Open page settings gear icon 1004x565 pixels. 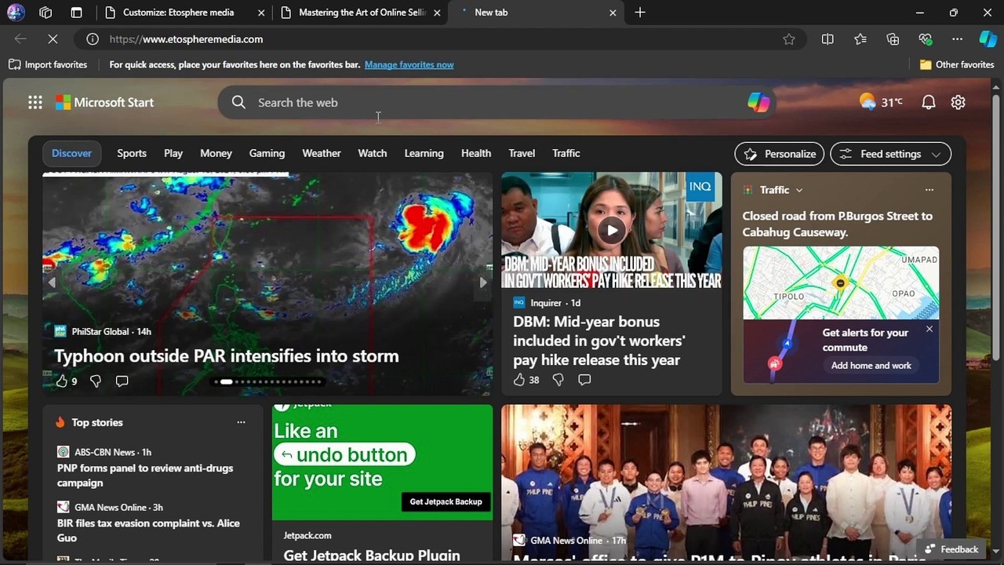point(958,102)
